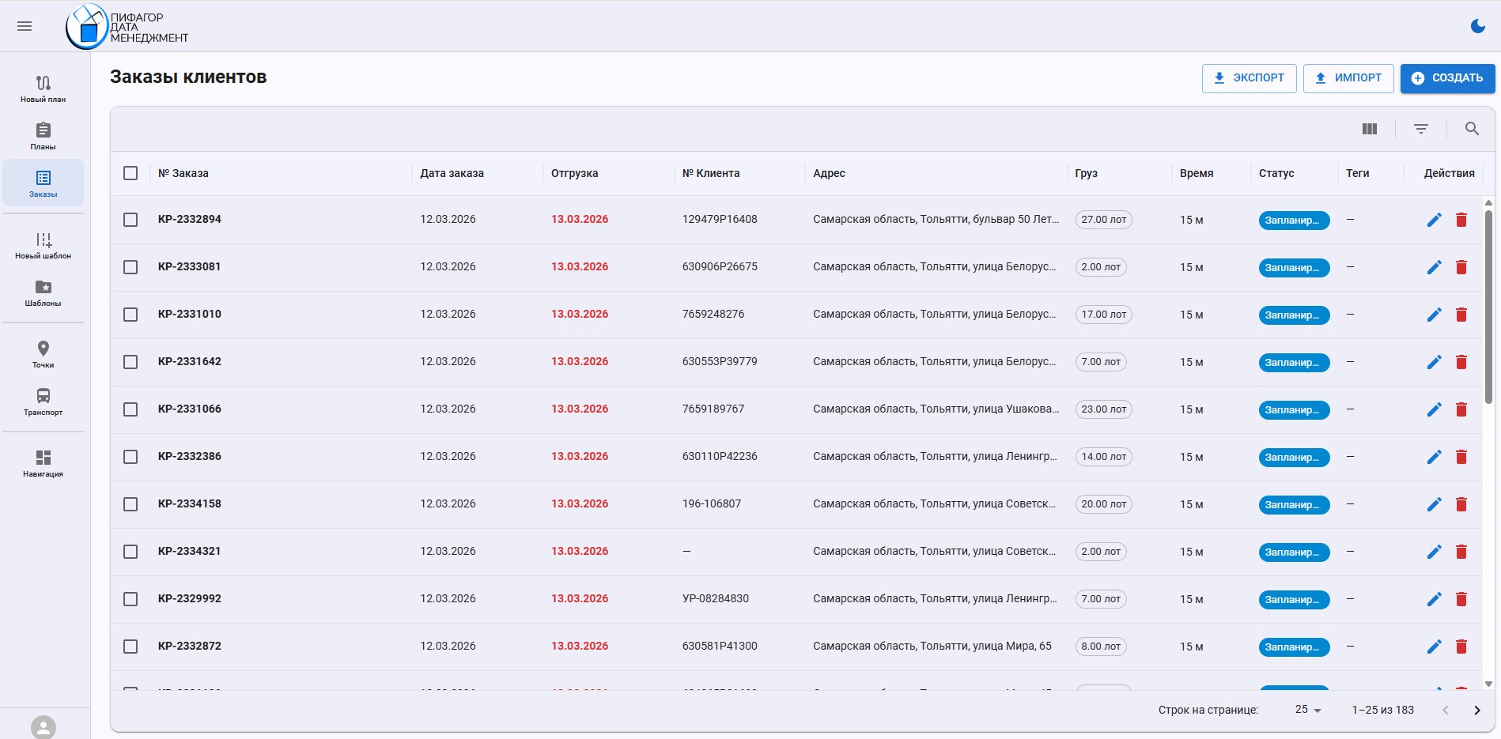Delete order KP-2333081 with trash icon
The height and width of the screenshot is (739, 1501).
pos(1461,267)
